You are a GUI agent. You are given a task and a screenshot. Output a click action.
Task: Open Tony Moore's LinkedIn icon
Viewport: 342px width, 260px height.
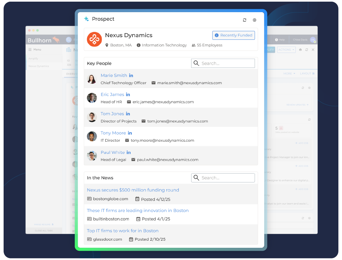point(130,133)
